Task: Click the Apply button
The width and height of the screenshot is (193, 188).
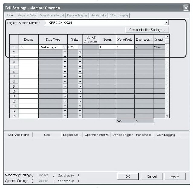Action: (175, 176)
